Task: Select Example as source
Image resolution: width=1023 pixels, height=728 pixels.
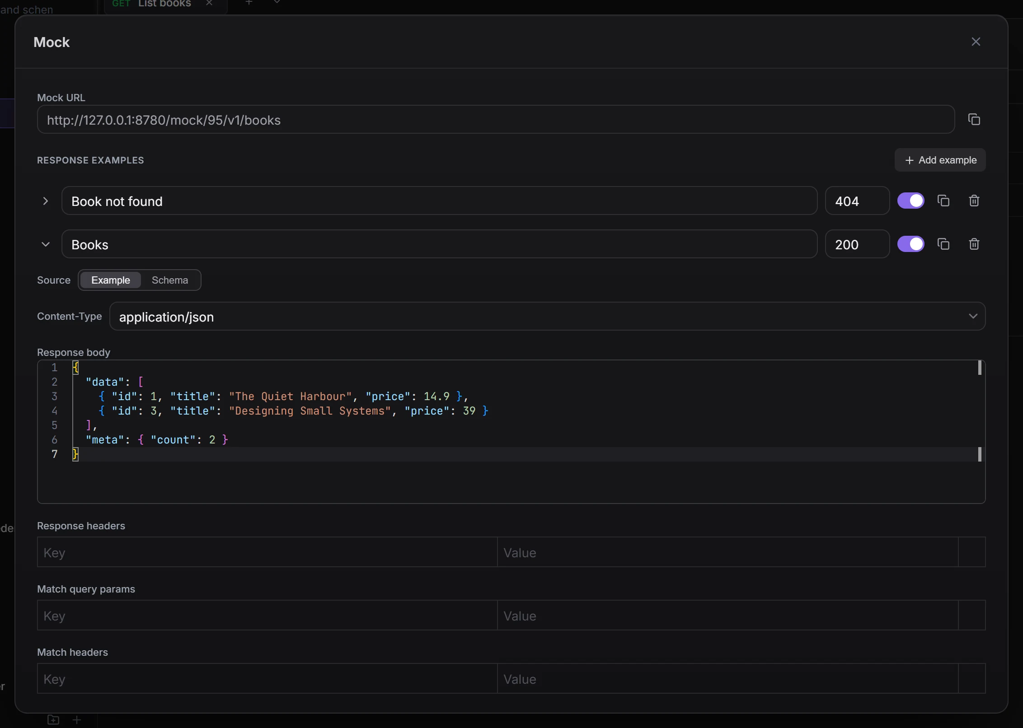Action: click(111, 280)
